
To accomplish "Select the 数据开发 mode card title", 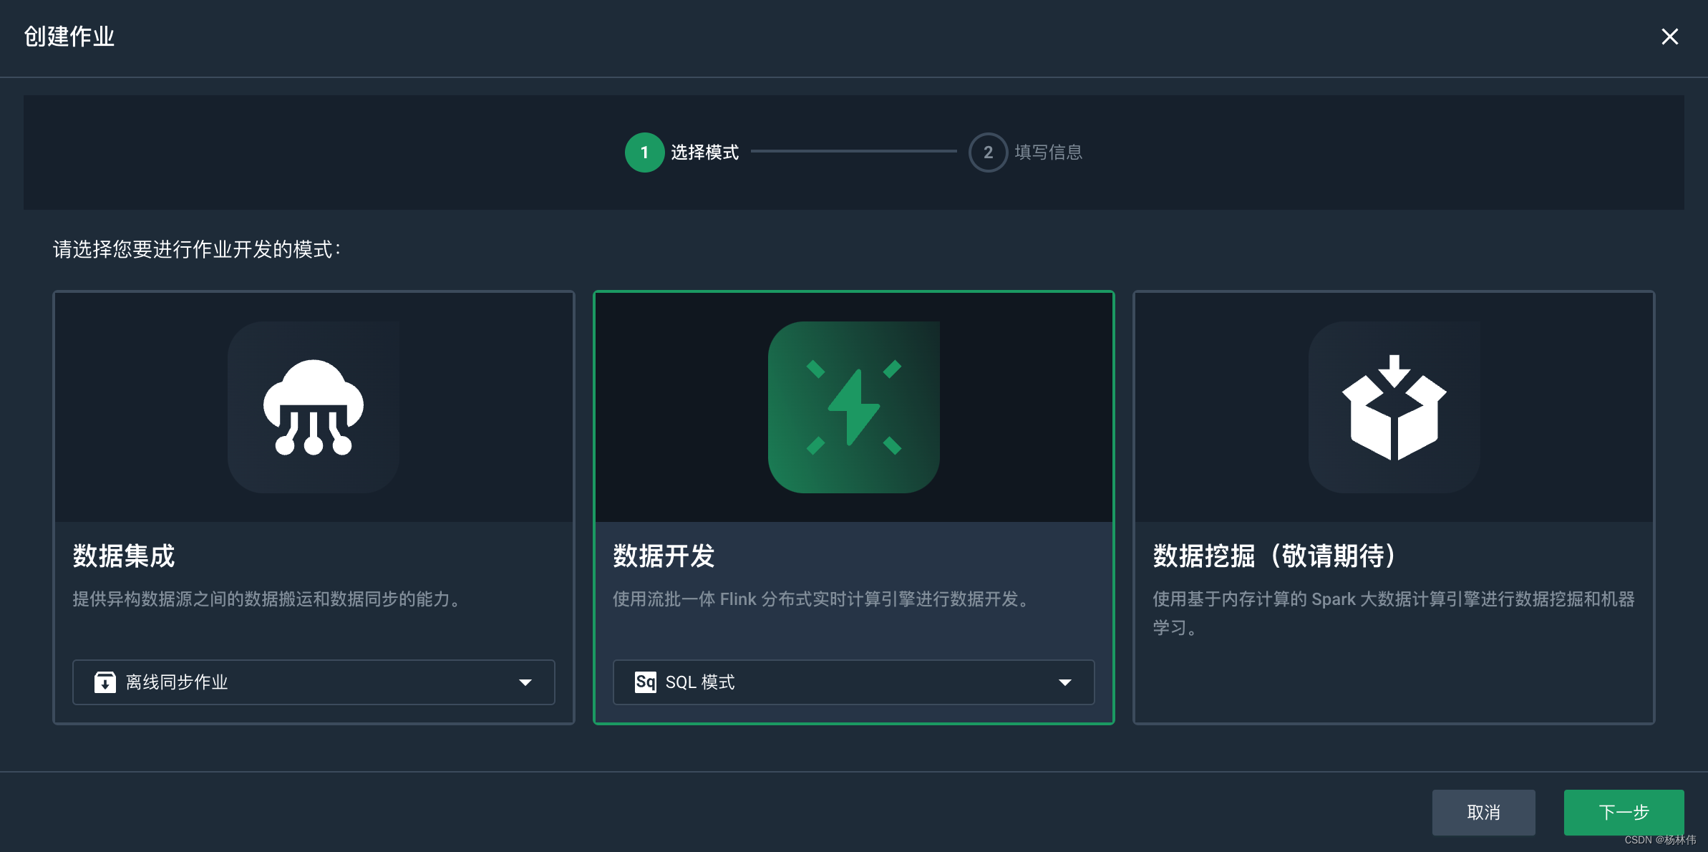I will tap(664, 556).
